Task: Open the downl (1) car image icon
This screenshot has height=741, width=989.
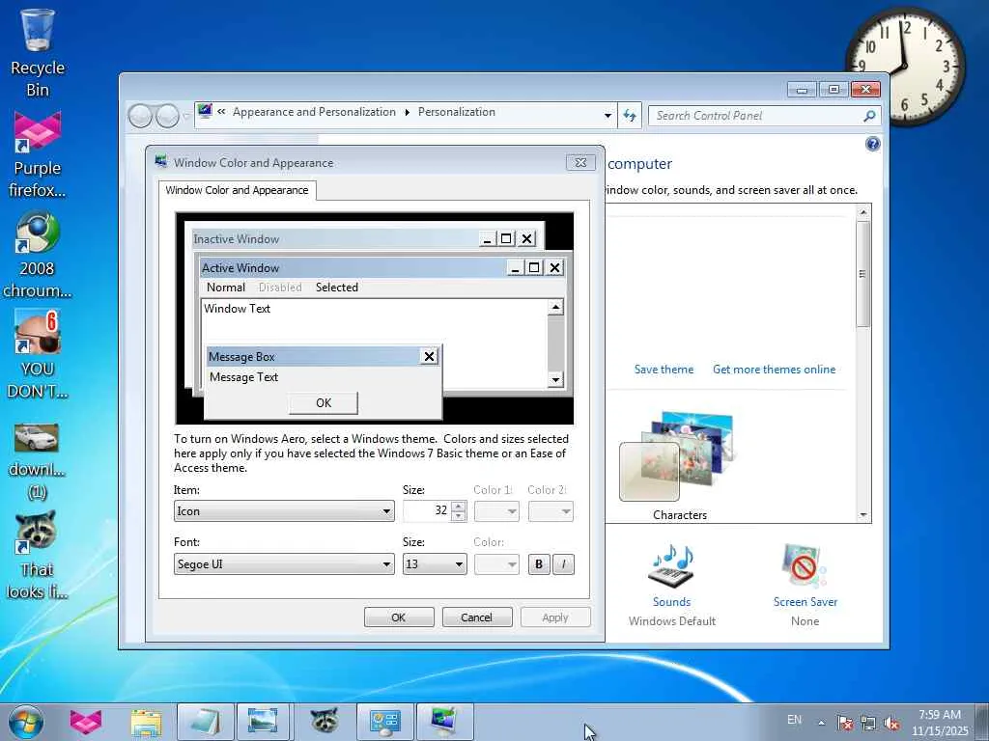Action: 38,461
